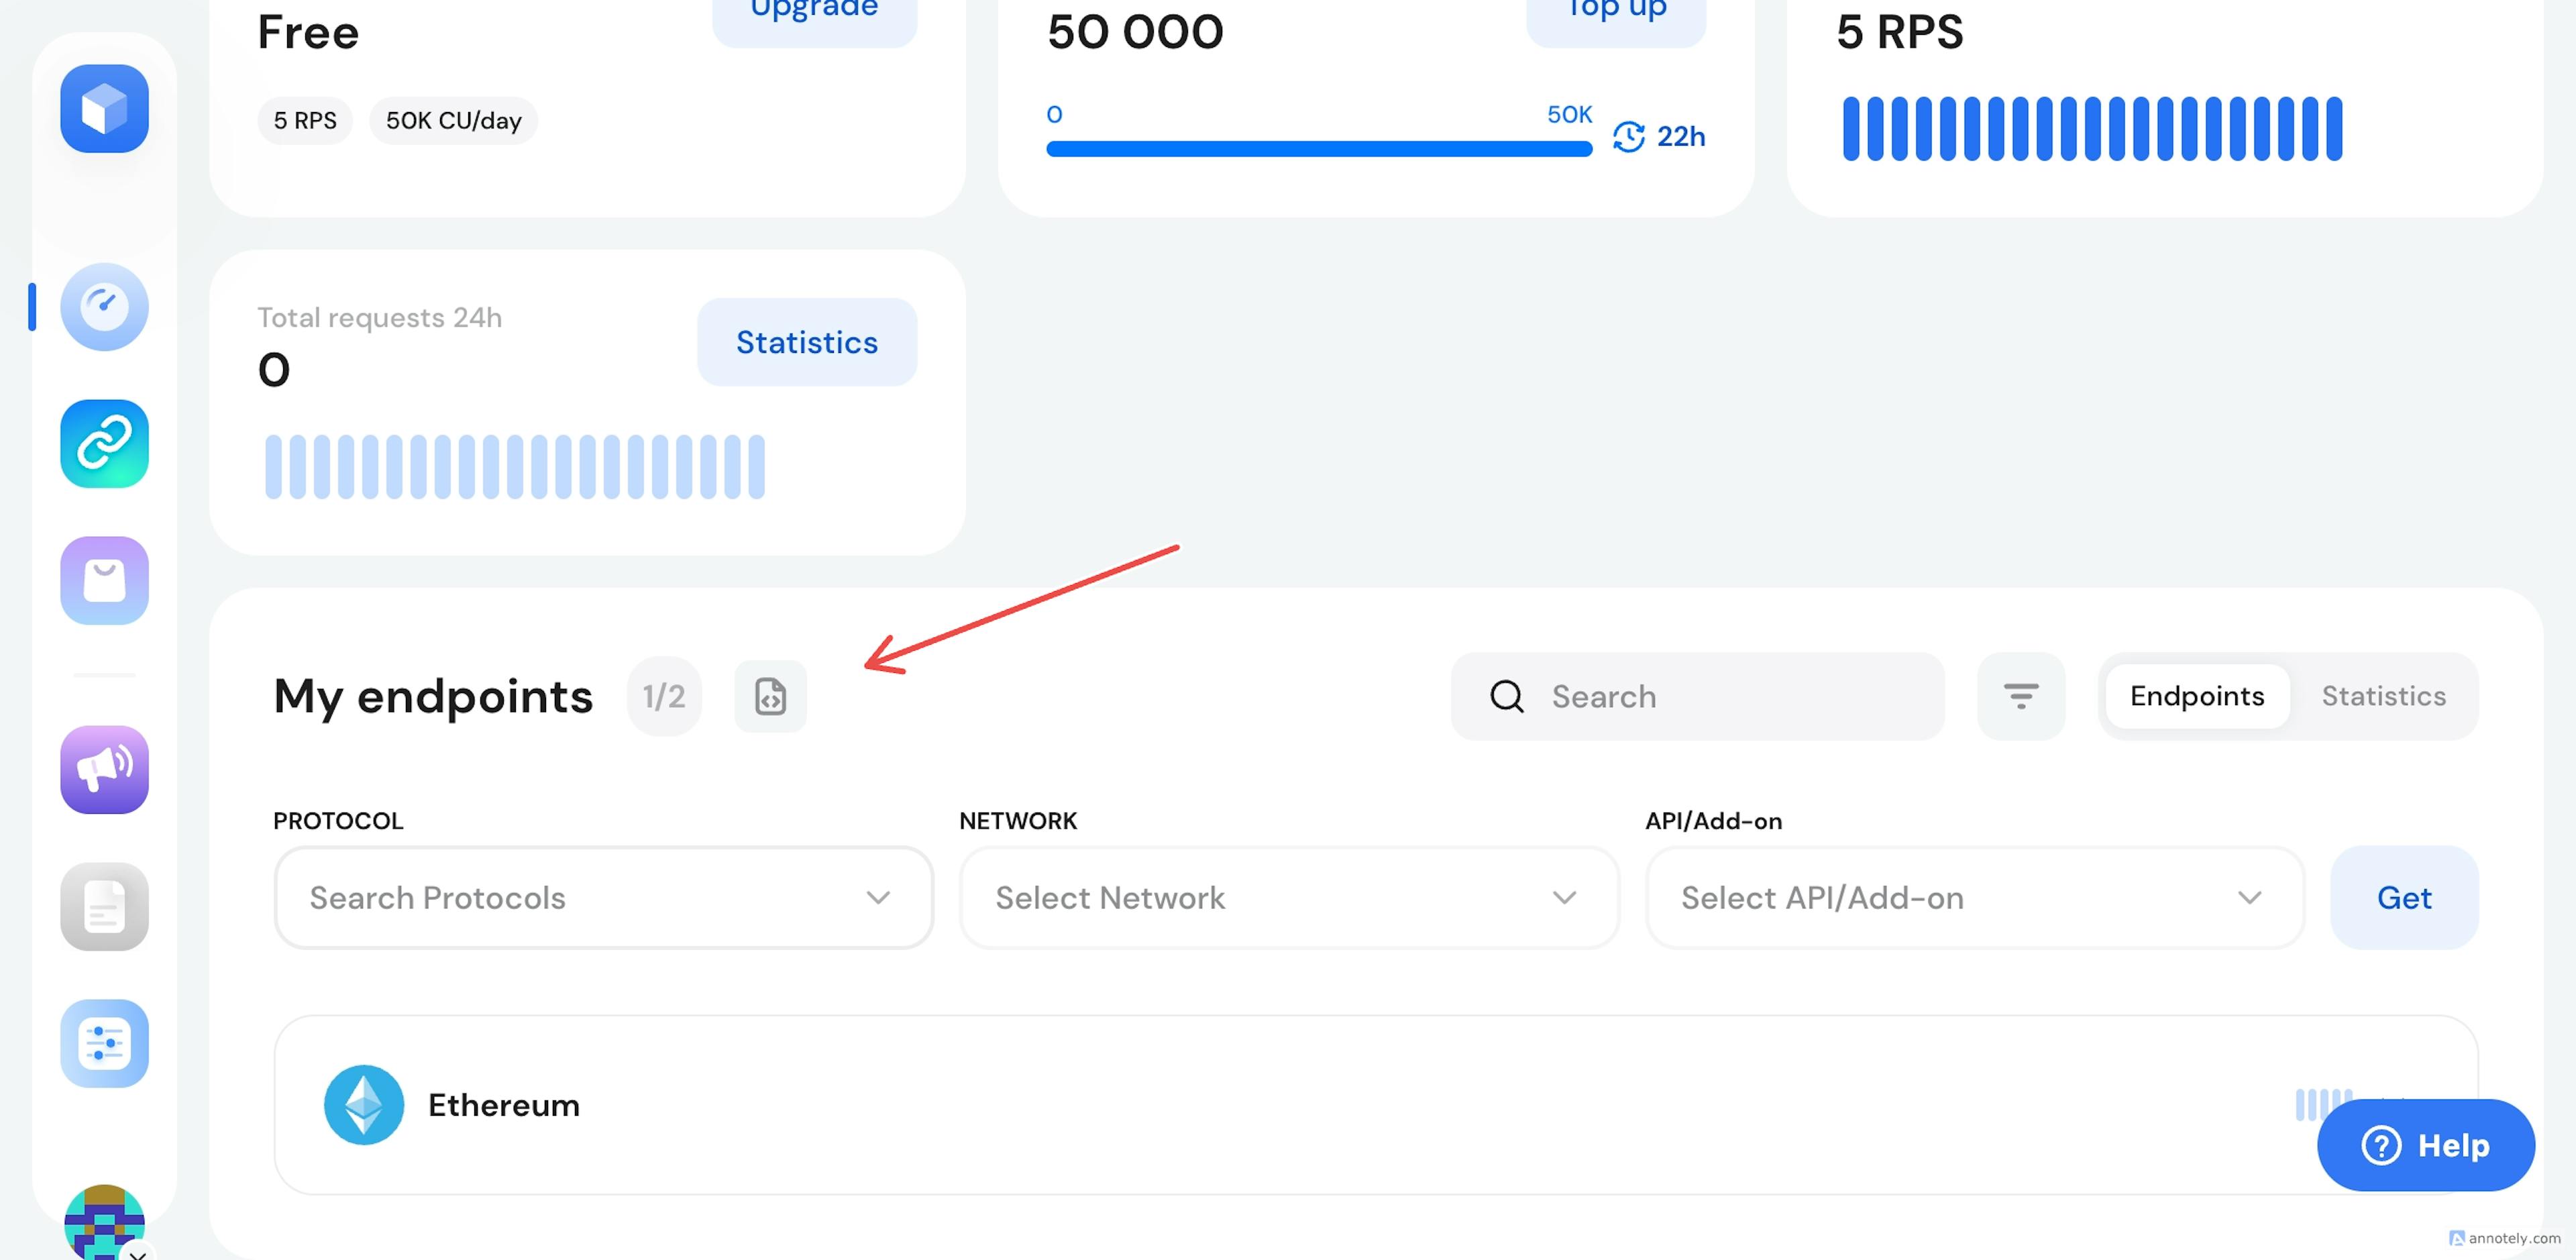The image size is (2576, 1260).
Task: Open the shopping bag marketplace icon
Action: click(x=104, y=580)
